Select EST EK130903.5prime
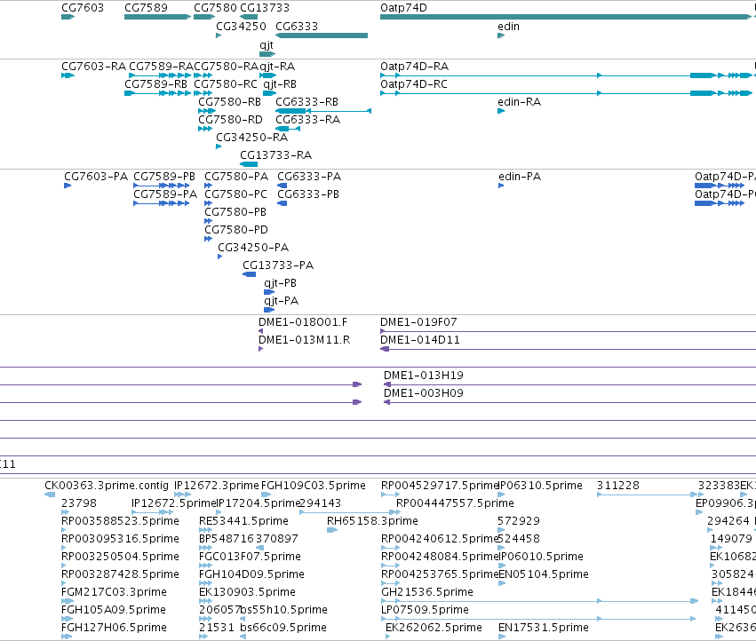Image resolution: width=756 pixels, height=641 pixels. 247,592
